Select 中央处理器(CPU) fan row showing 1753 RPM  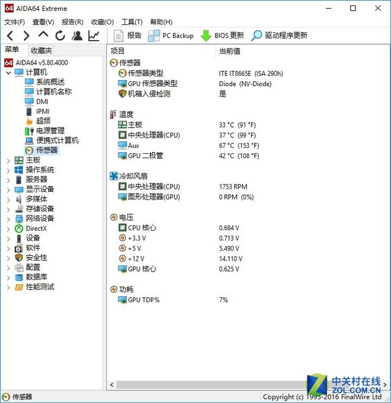tap(183, 187)
